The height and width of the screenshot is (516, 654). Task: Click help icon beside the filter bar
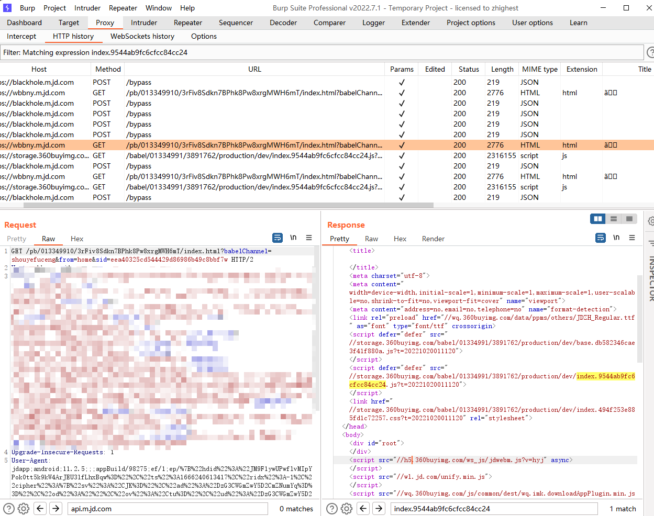pyautogui.click(x=650, y=52)
